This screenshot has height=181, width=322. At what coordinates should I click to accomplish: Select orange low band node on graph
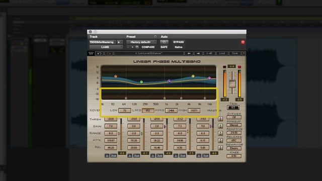coord(116,76)
